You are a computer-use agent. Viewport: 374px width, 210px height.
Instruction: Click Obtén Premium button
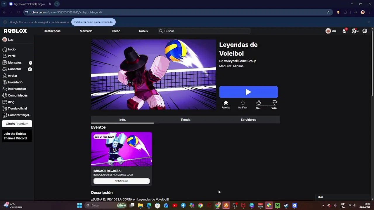[x=17, y=124]
